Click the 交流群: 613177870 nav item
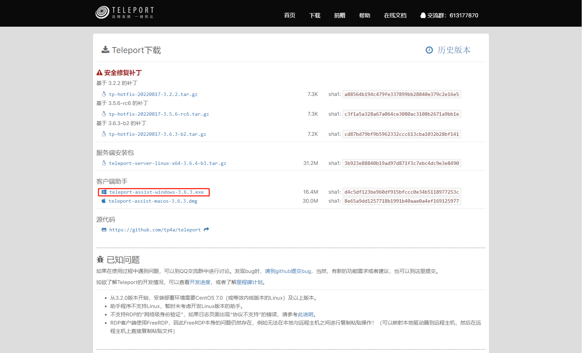 449,15
